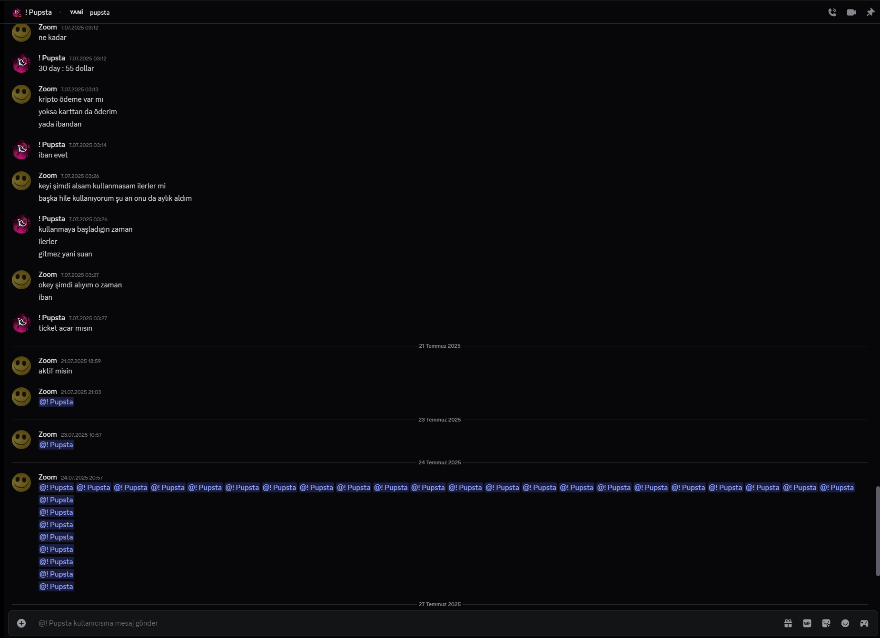Image resolution: width=880 pixels, height=638 pixels.
Task: Open the sticker picker
Action: (826, 623)
